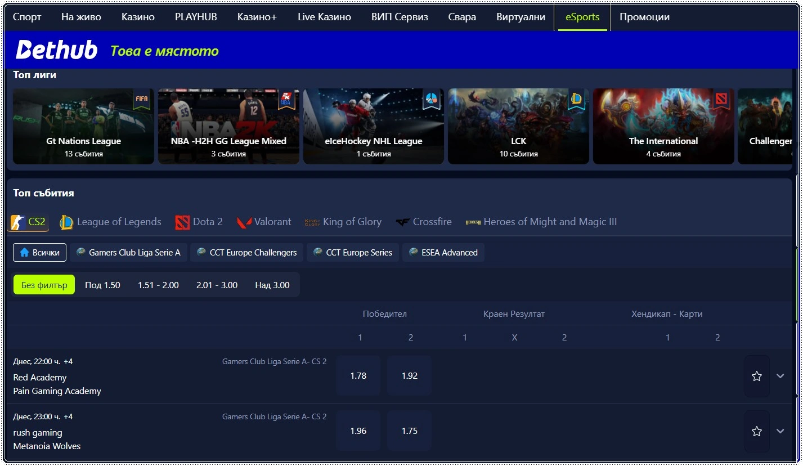
Task: Click the Bethub logo
Action: [56, 50]
